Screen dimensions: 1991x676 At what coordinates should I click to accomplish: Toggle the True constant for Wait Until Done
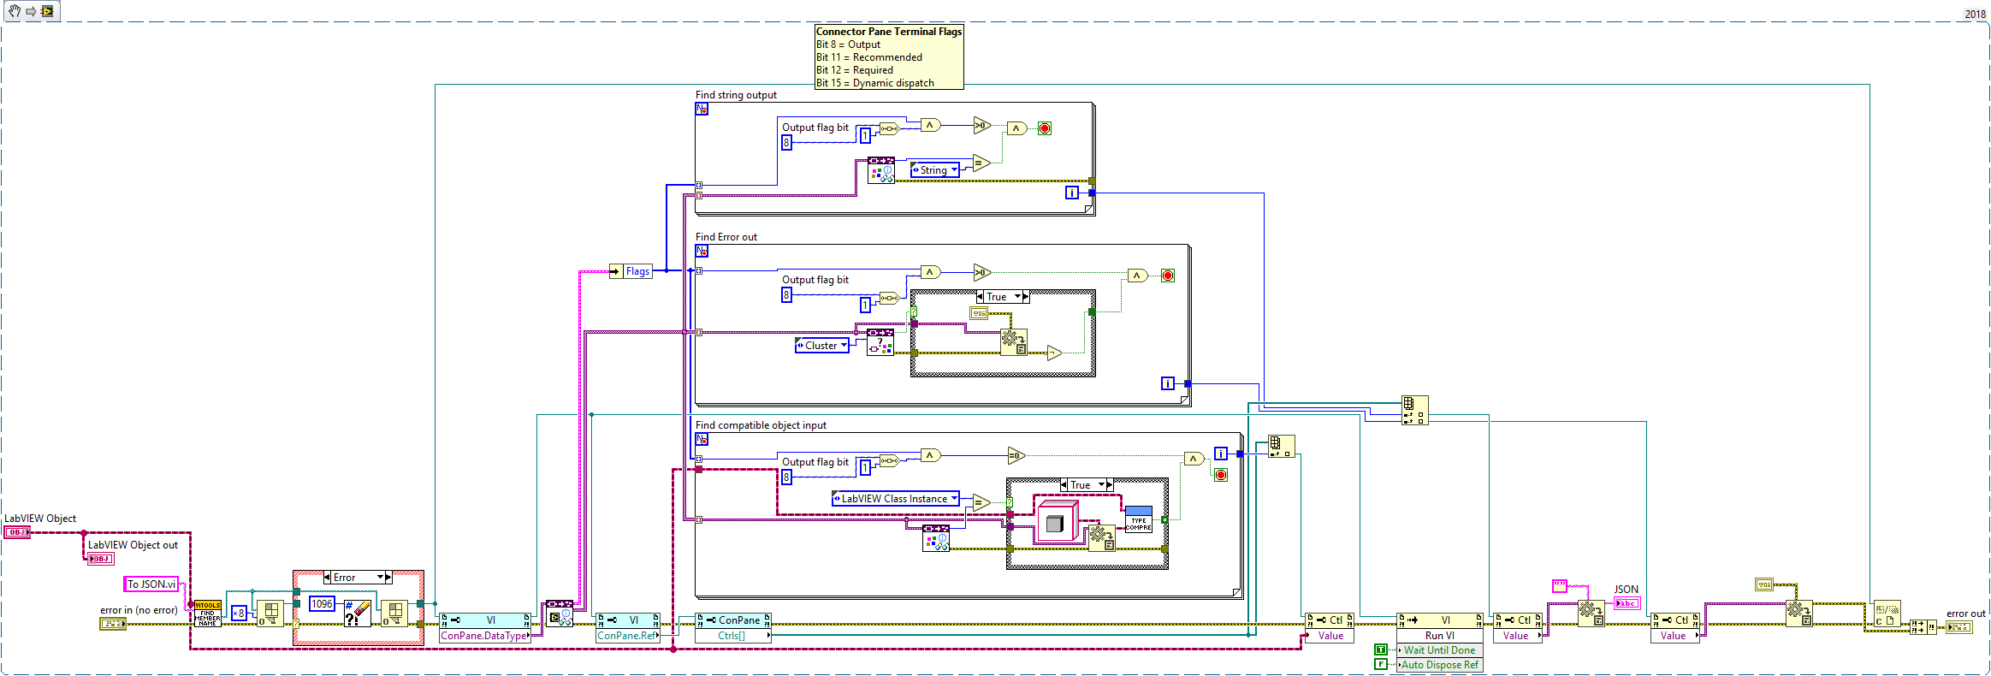click(x=1380, y=650)
